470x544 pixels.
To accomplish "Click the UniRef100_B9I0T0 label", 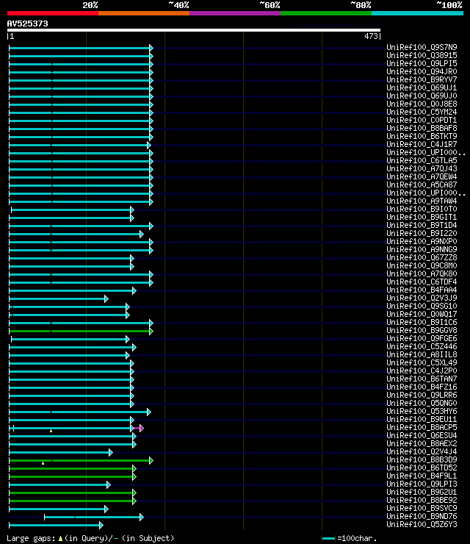I will point(422,210).
